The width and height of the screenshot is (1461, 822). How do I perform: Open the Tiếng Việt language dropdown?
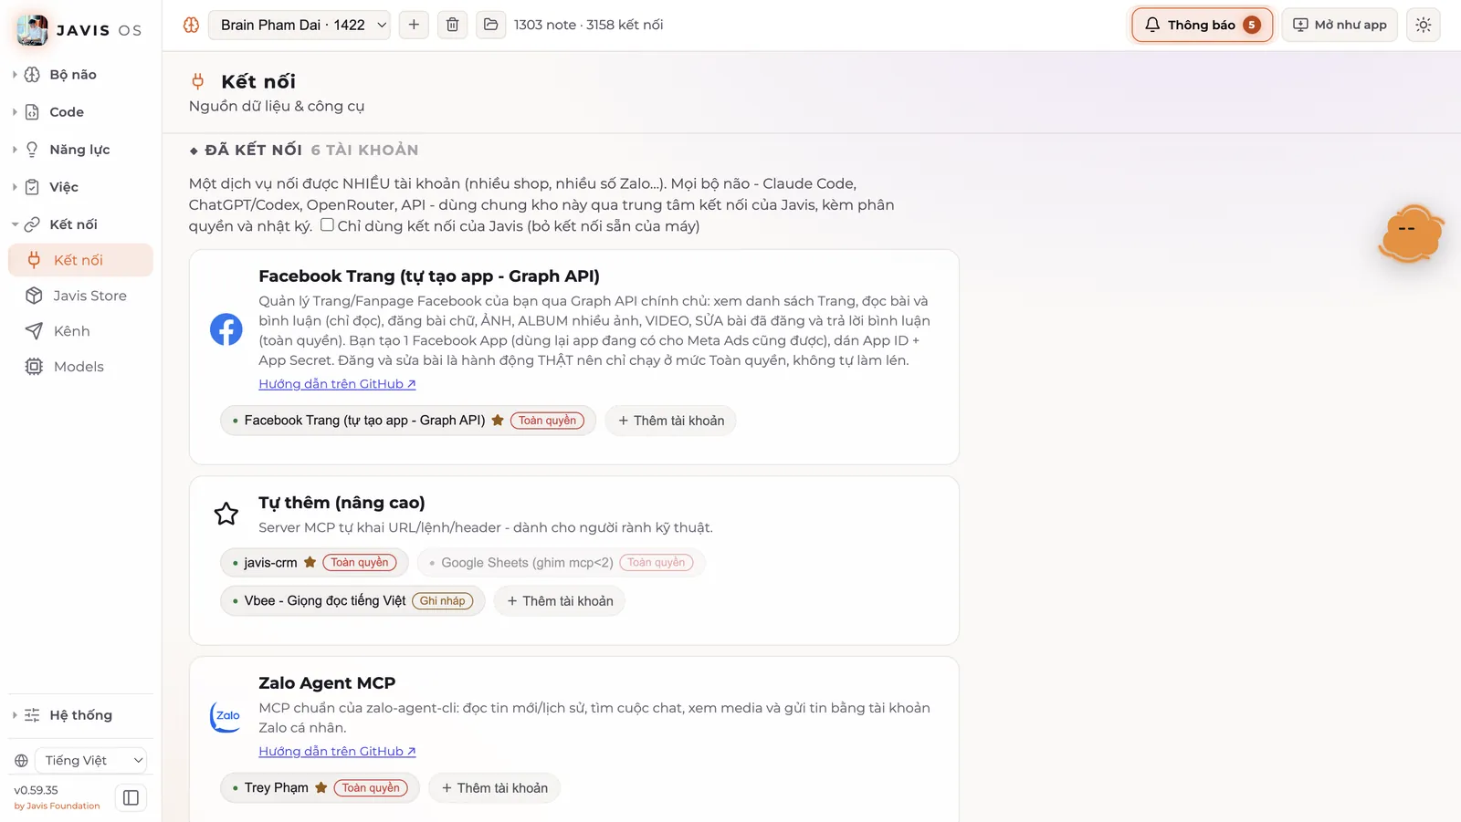coord(91,761)
